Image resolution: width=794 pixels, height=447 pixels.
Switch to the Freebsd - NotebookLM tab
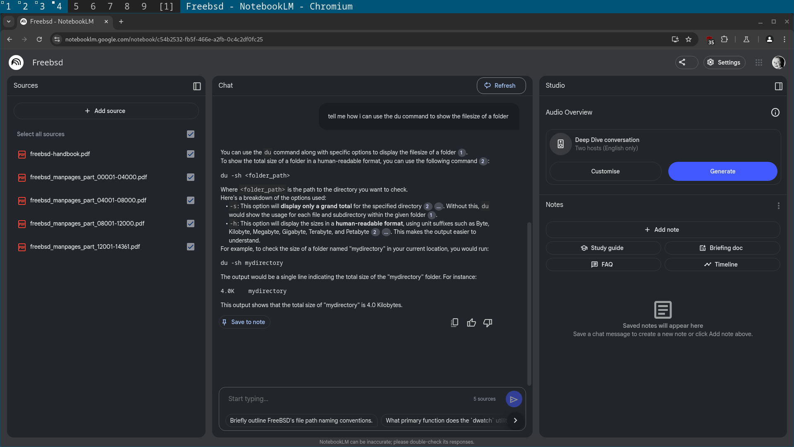pyautogui.click(x=62, y=22)
